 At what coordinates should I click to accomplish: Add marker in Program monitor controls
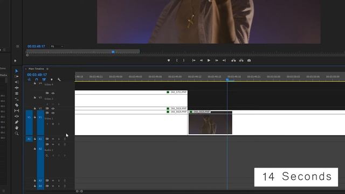(169, 60)
